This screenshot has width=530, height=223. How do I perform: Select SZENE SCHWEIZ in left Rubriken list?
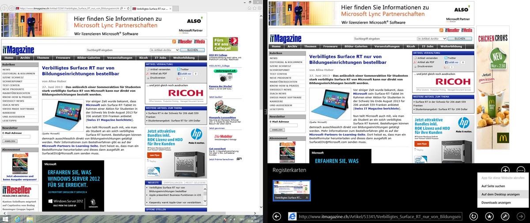pyautogui.click(x=13, y=78)
